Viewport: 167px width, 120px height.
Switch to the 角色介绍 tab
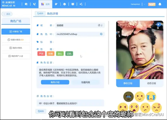(x=55, y=82)
